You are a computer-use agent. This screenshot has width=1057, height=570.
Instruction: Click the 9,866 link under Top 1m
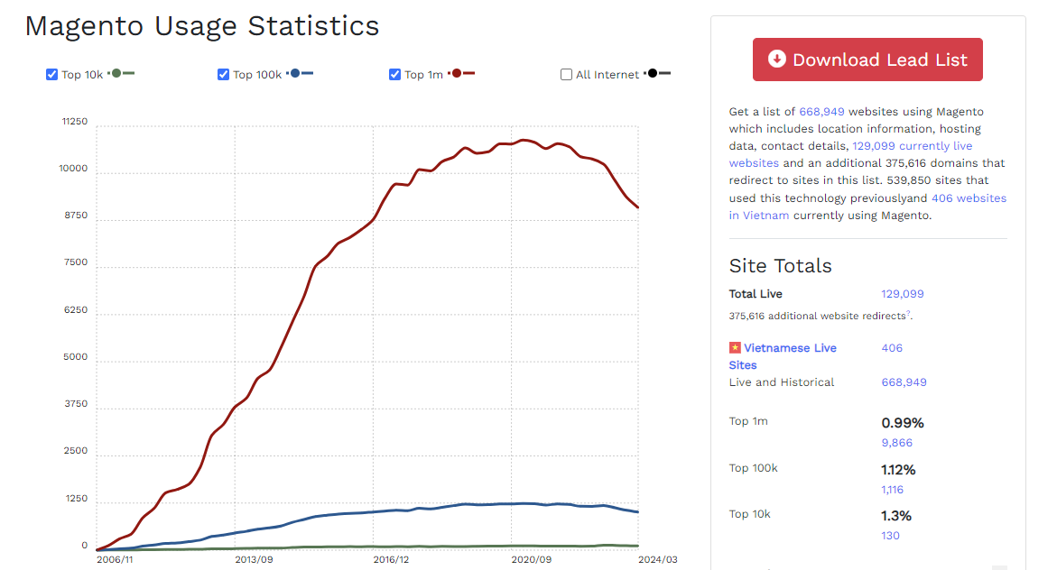(896, 442)
